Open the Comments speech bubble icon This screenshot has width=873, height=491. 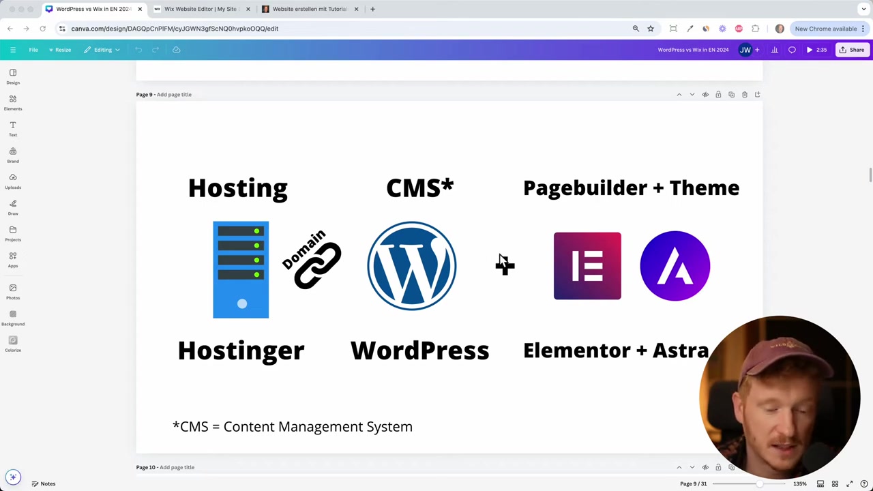pyautogui.click(x=792, y=50)
